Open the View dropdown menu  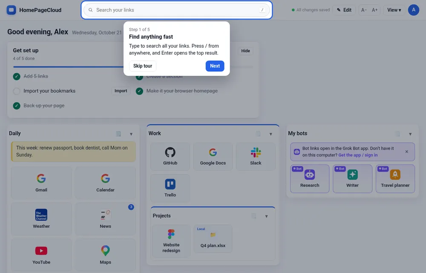tap(394, 10)
